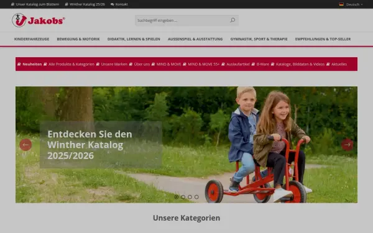The height and width of the screenshot is (233, 373).
Task: Go to next slide with right arrow
Action: click(x=348, y=145)
